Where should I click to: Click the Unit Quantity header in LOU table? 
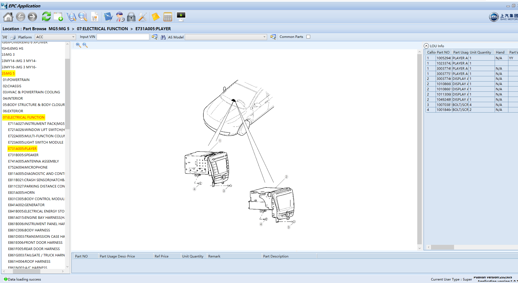(x=480, y=52)
